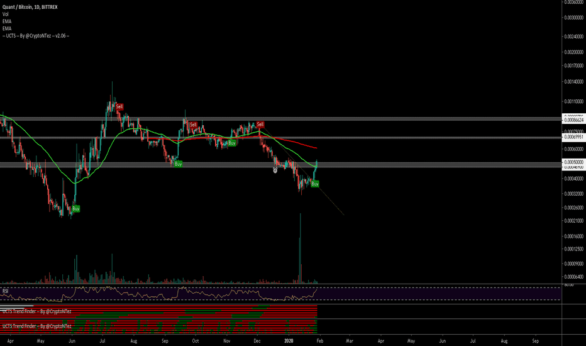The width and height of the screenshot is (586, 346).
Task: Click the 0.00240000 price axis label
Action: point(573,36)
